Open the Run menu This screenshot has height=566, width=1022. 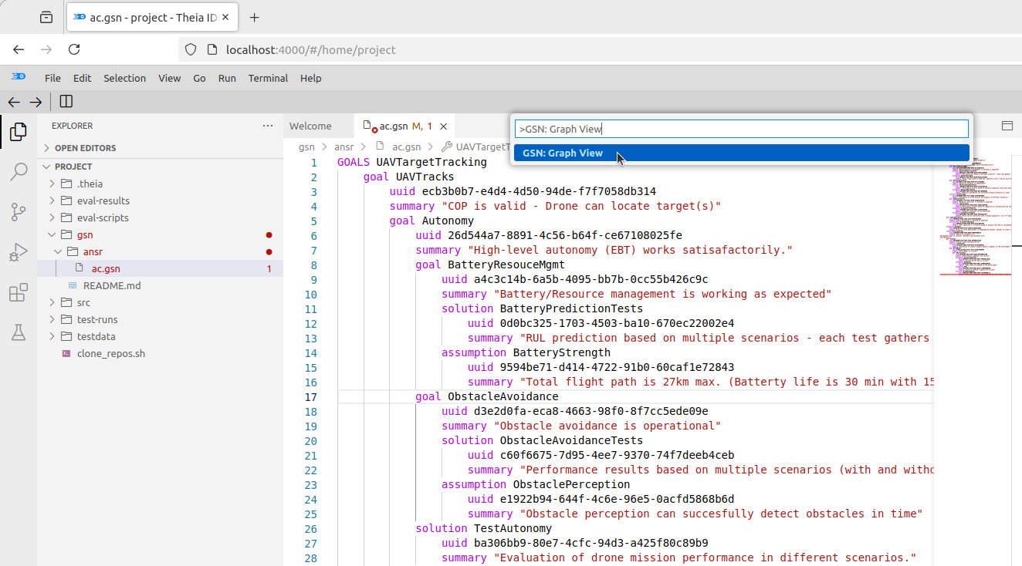pos(227,78)
